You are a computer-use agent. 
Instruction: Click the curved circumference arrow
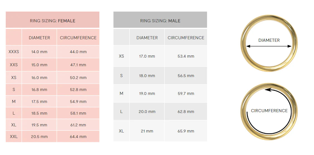[x=269, y=111]
